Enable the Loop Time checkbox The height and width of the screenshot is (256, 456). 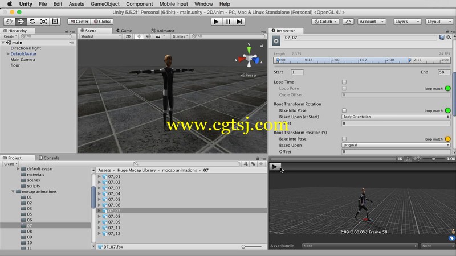point(344,82)
